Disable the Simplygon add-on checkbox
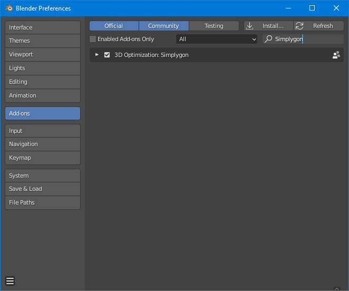This screenshot has width=349, height=291. pos(107,55)
